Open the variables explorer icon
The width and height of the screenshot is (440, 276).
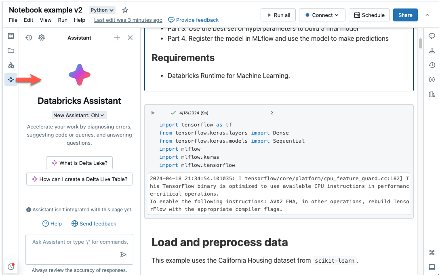[x=432, y=80]
